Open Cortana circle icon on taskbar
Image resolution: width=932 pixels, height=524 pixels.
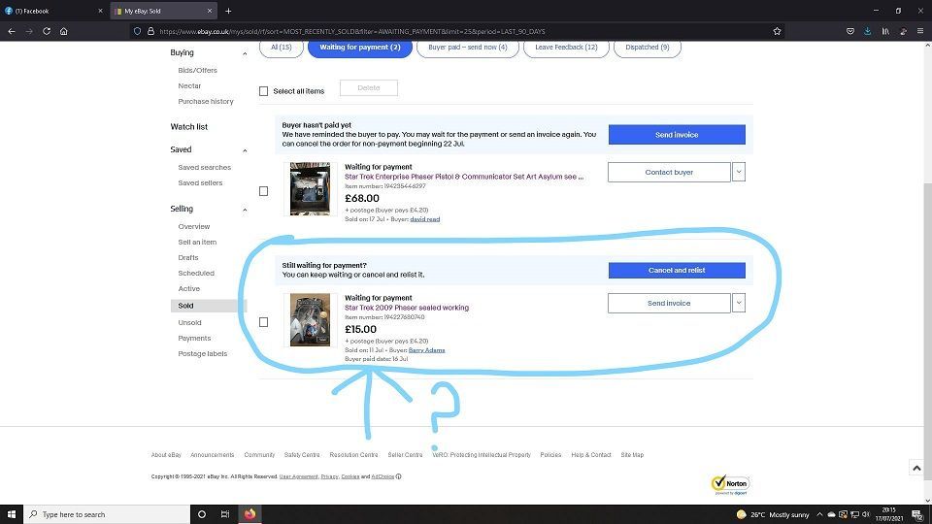pos(202,514)
